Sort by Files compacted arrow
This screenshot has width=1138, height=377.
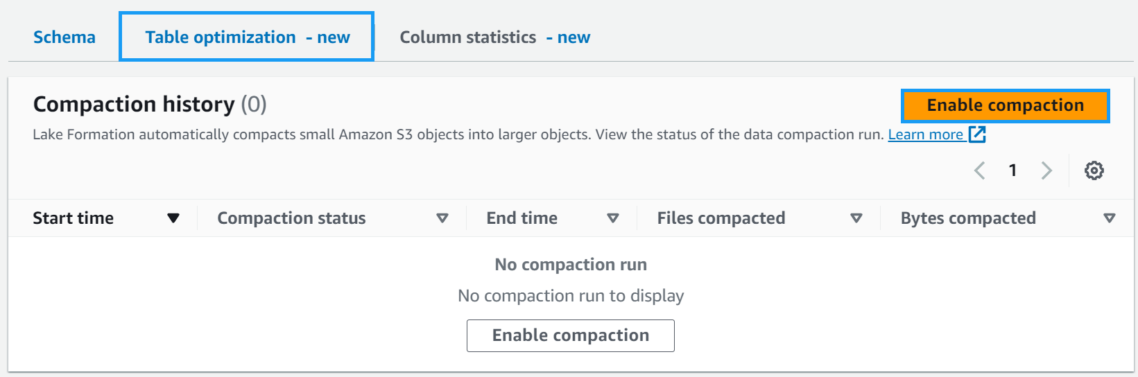coord(856,218)
